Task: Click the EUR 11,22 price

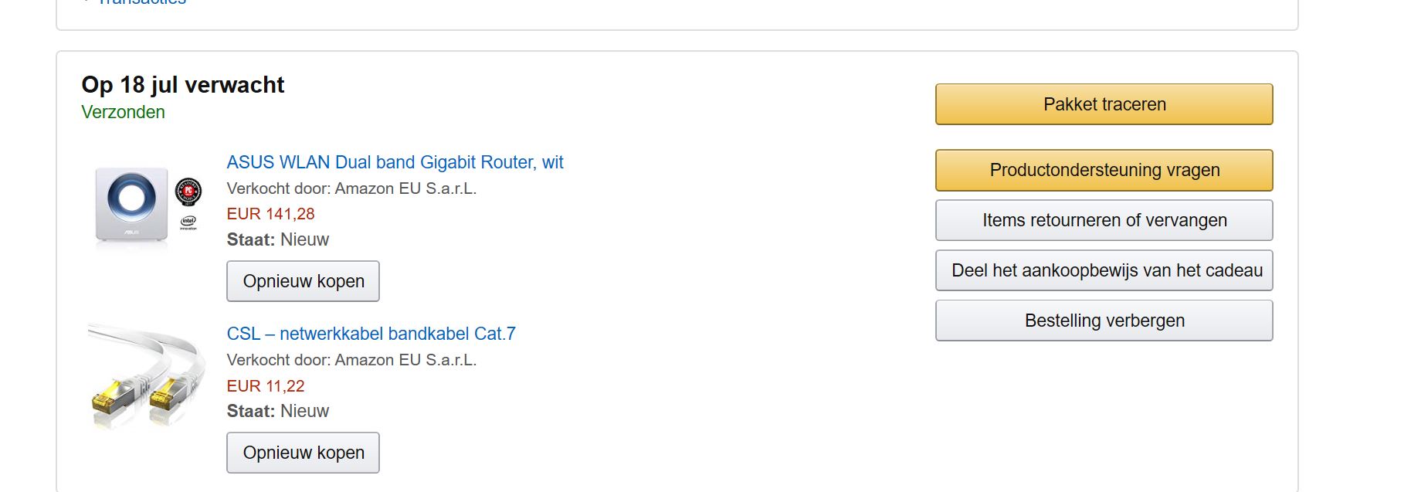Action: [x=266, y=386]
